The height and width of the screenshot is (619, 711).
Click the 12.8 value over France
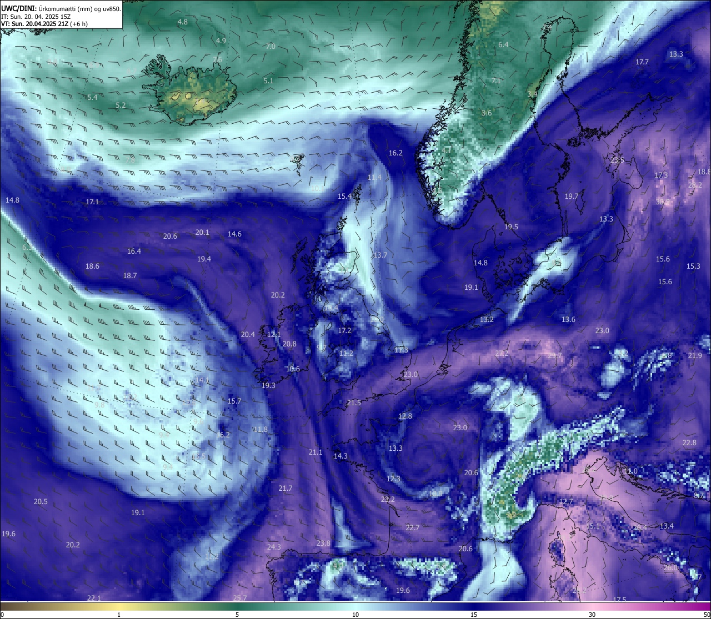click(x=405, y=416)
